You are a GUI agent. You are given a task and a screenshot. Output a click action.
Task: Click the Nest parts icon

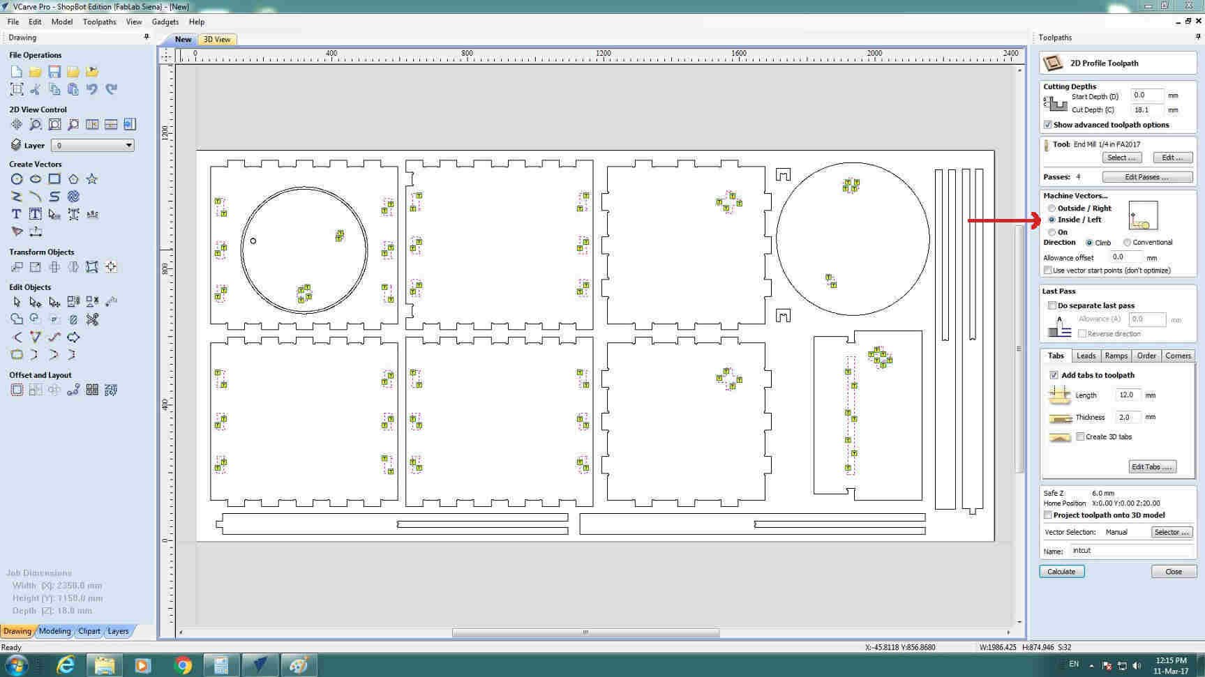click(x=111, y=390)
